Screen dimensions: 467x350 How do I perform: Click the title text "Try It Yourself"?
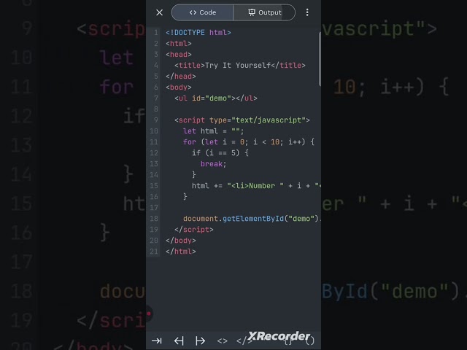pyautogui.click(x=238, y=65)
